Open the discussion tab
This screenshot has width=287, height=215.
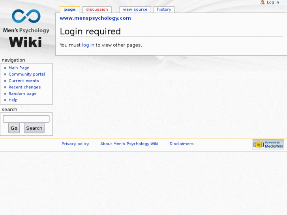(97, 9)
